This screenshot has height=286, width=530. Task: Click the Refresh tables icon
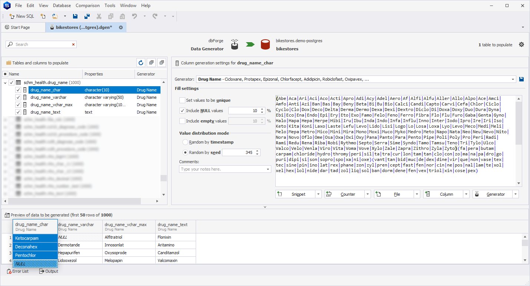click(140, 63)
